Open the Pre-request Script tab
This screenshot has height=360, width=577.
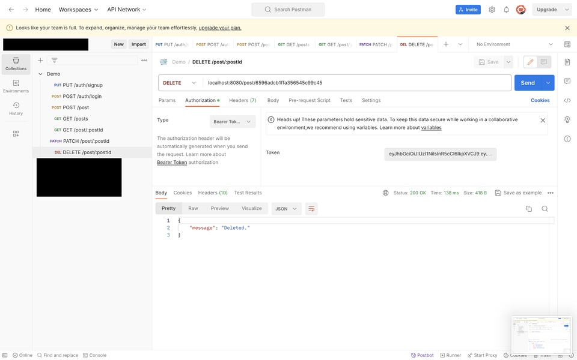click(310, 100)
